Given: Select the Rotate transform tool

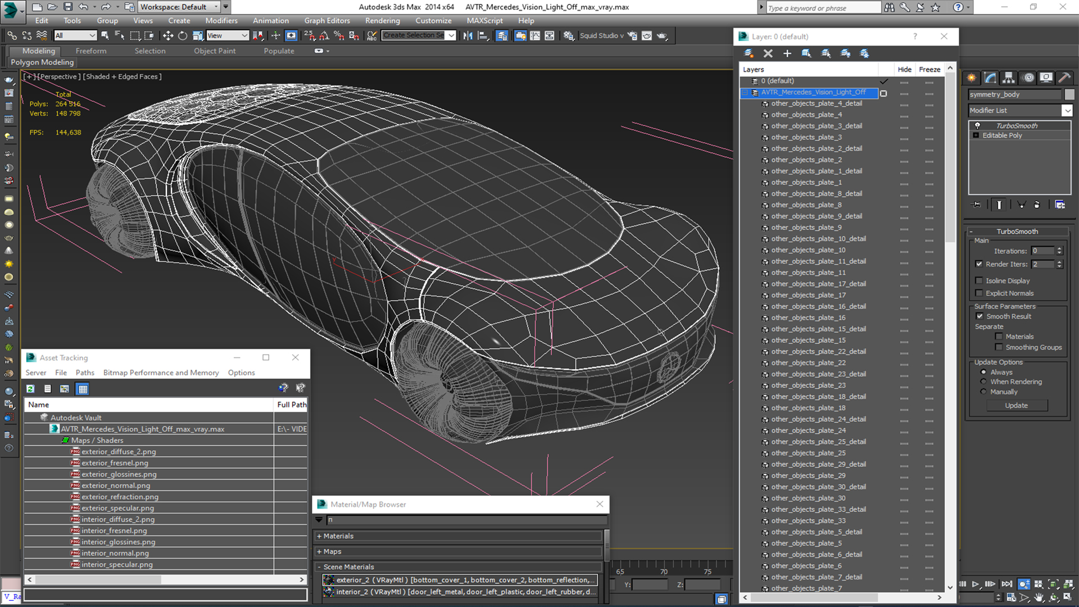Looking at the screenshot, I should 183,35.
